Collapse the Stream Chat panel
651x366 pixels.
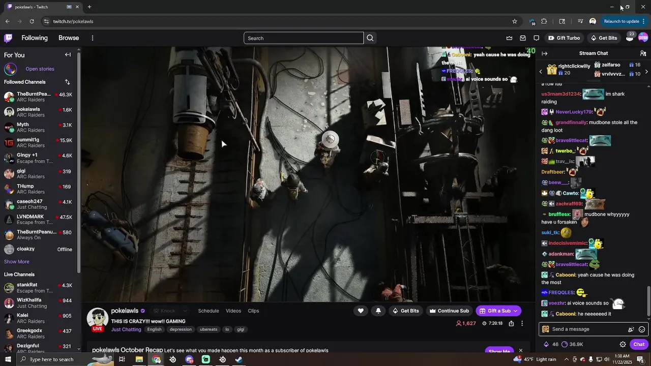pyautogui.click(x=545, y=53)
